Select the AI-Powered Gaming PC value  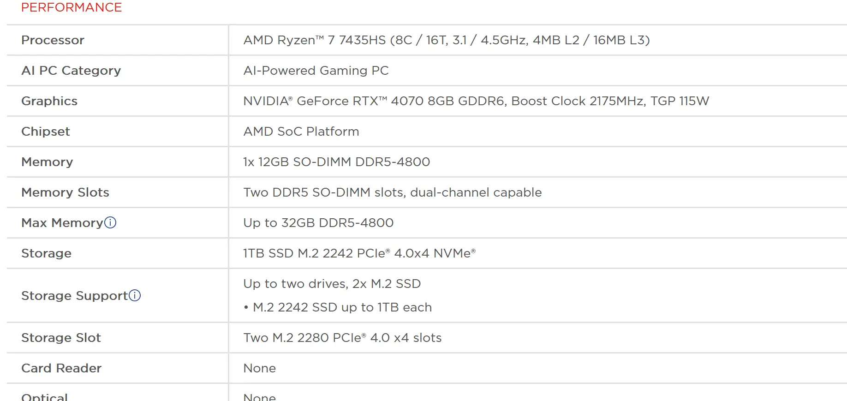pyautogui.click(x=316, y=71)
